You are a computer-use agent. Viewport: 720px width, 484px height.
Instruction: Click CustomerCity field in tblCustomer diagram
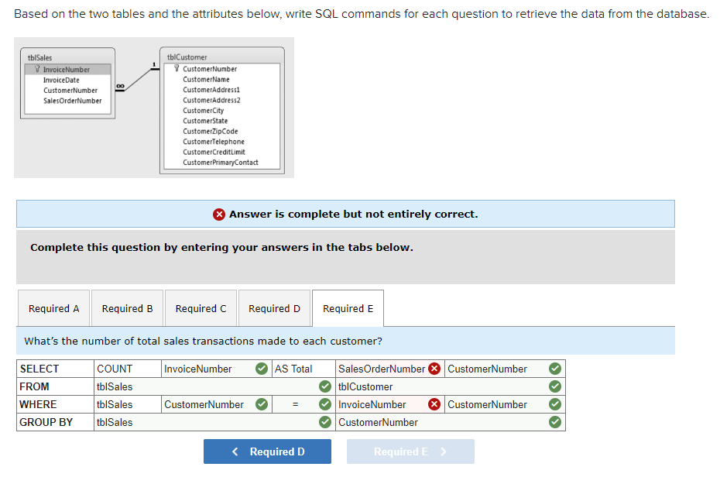[x=204, y=110]
